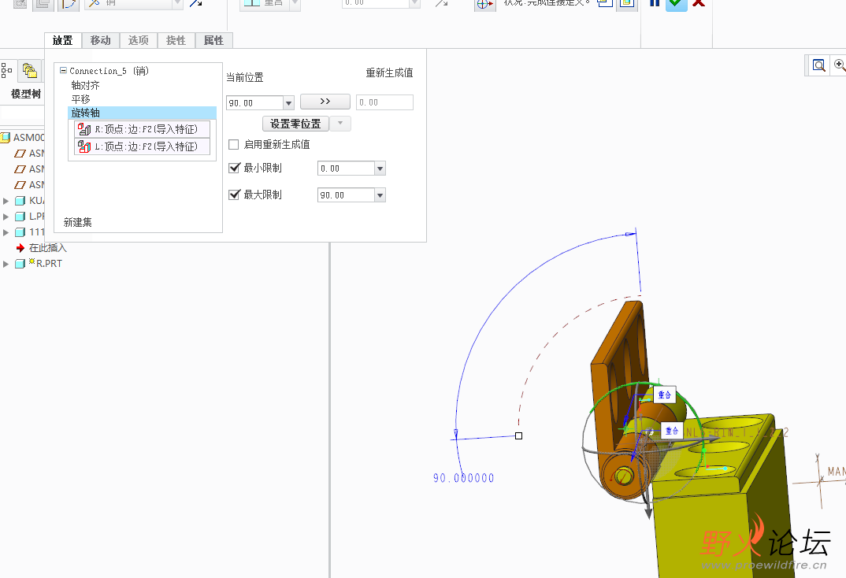Select the second ASM datum plane
Screen dimensions: 846x578
point(20,169)
